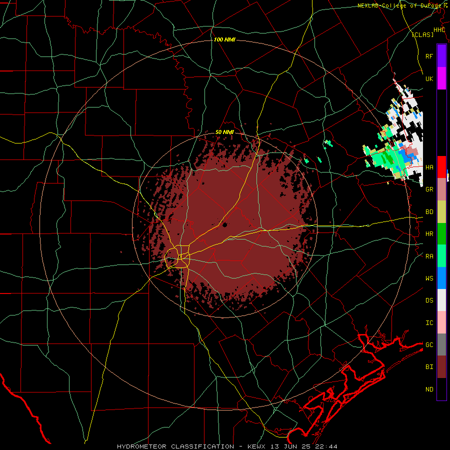Pick the dark green HR legend swatch
Screen dimensions: 450x450
[441, 234]
